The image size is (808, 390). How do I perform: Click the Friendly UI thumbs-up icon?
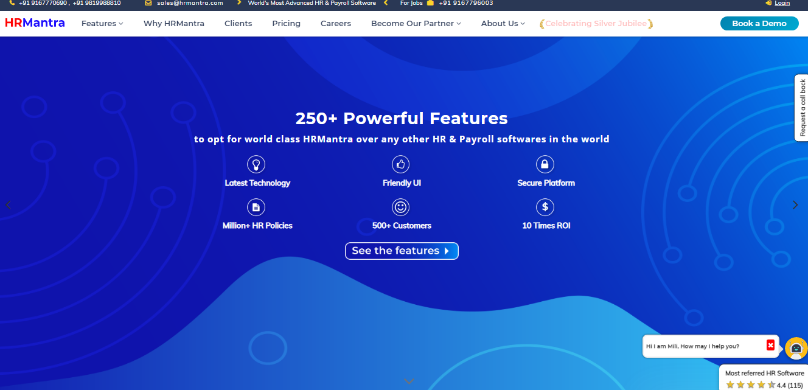[x=400, y=164]
